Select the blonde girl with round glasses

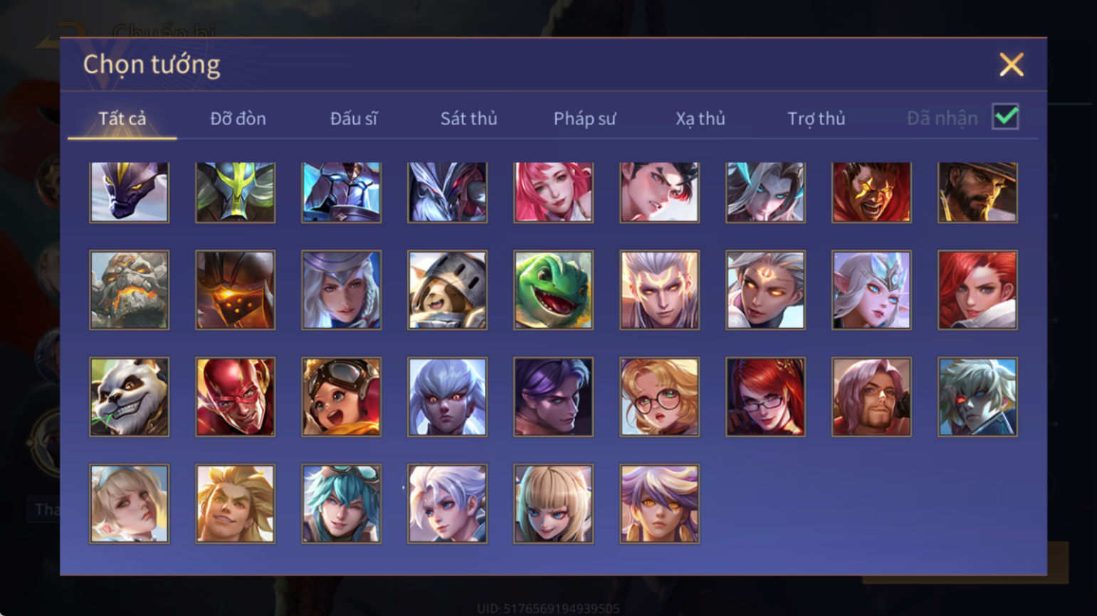point(659,396)
